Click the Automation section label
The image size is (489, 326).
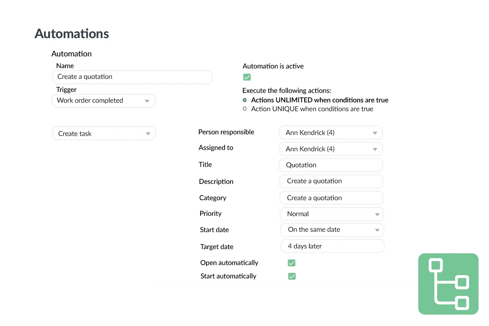click(71, 53)
